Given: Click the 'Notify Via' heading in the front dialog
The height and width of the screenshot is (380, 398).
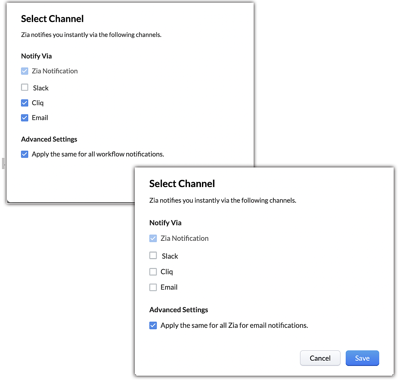Looking at the screenshot, I should point(165,223).
